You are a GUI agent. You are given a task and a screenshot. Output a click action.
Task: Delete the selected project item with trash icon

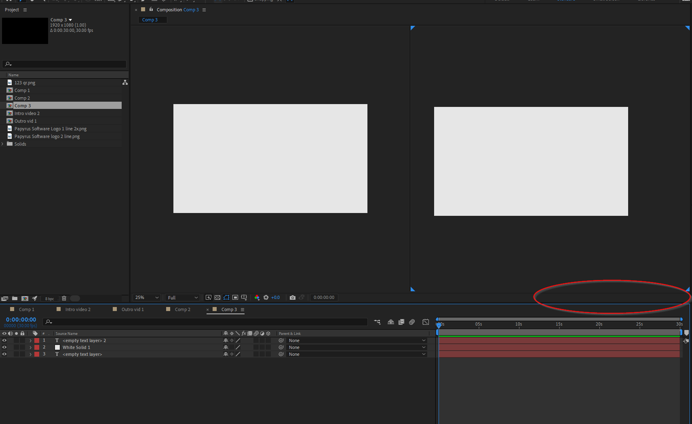(64, 299)
